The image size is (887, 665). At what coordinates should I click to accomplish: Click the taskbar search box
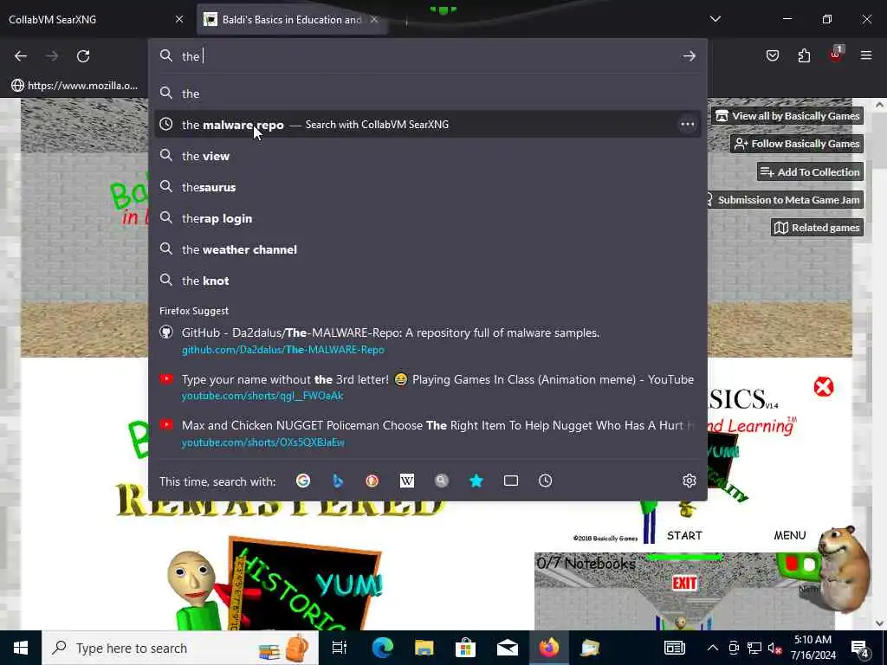point(180,648)
